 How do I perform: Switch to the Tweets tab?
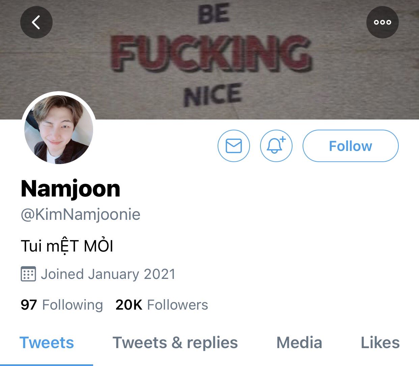[x=47, y=343]
